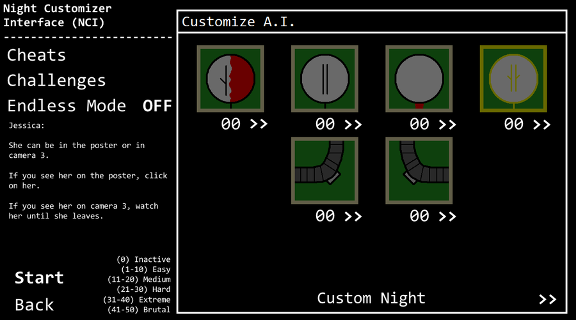Click the 00 value under the blank face
Image resolution: width=576 pixels, height=320 pixels.
[x=419, y=124]
